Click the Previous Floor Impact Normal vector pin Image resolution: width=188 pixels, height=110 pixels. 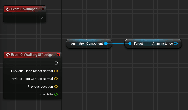click(56, 71)
